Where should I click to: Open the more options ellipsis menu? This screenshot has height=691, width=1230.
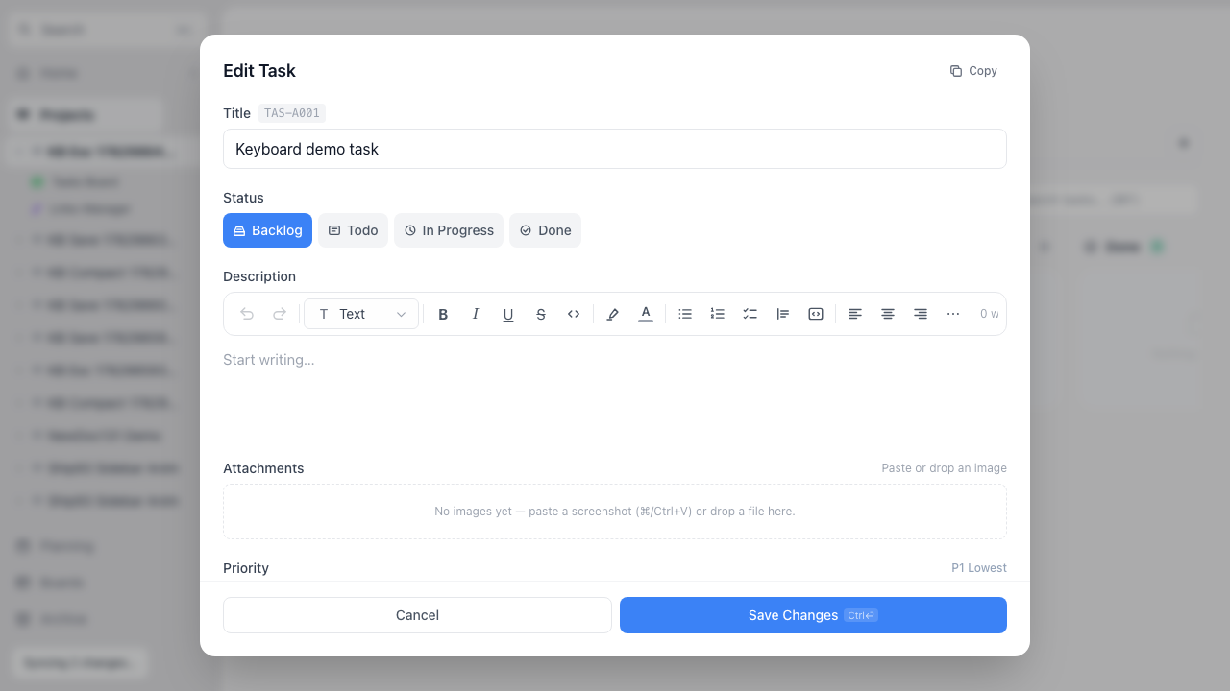(x=953, y=314)
